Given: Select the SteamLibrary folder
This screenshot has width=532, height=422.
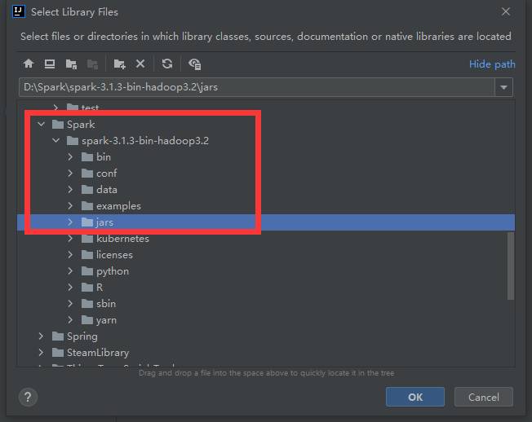Looking at the screenshot, I should (91, 352).
